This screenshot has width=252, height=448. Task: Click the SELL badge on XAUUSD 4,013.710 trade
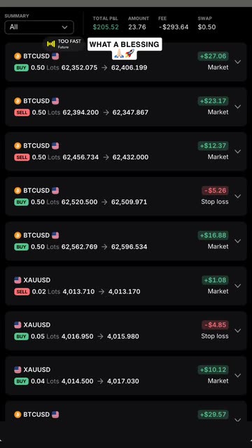(x=22, y=291)
